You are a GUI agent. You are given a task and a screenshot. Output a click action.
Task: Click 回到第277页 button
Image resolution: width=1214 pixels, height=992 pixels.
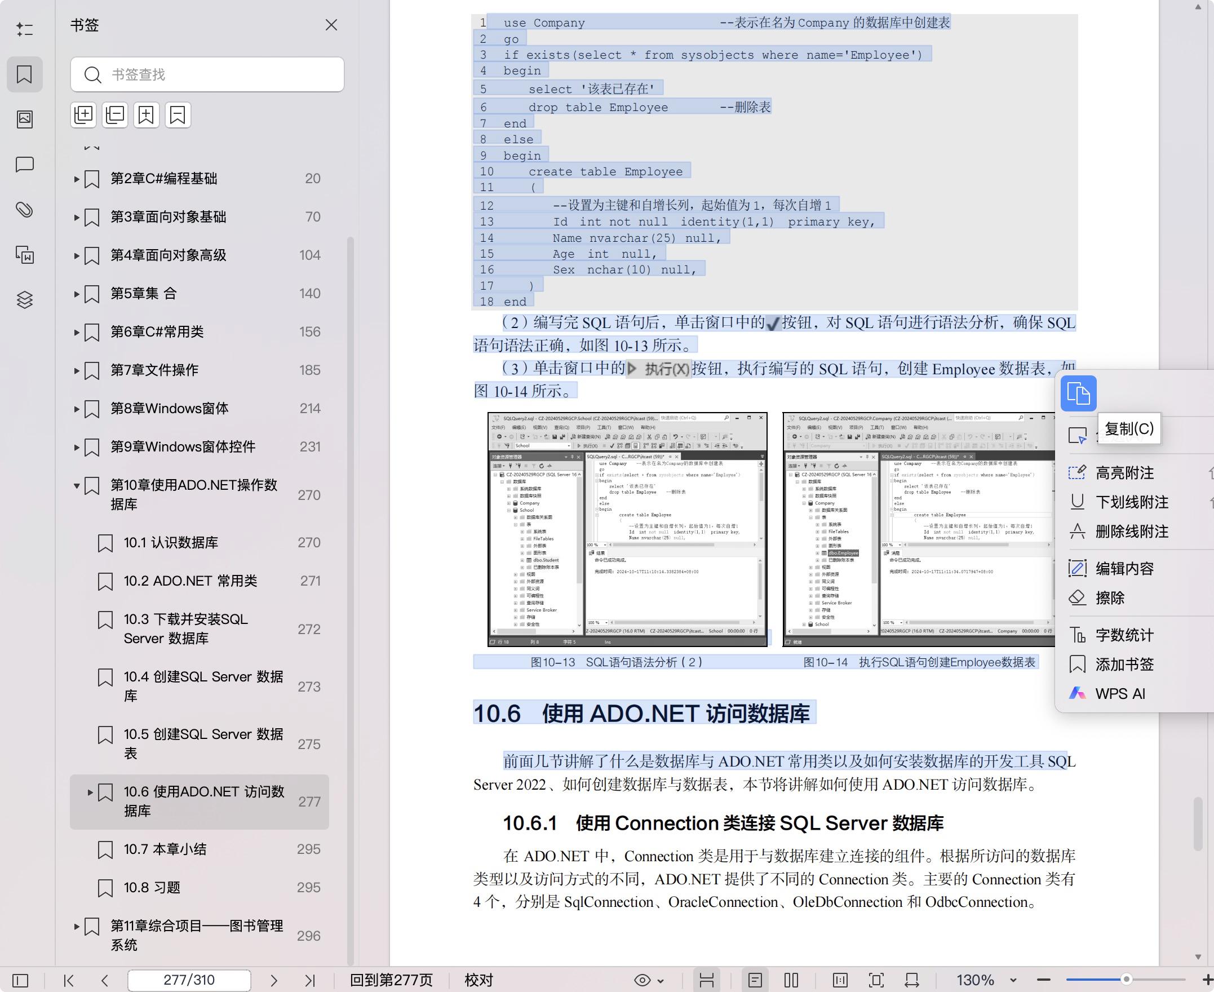click(x=391, y=981)
